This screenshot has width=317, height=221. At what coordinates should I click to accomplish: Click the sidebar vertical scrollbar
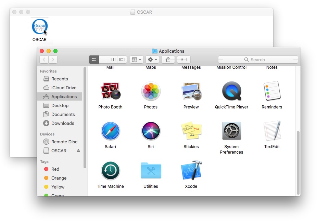tap(85, 118)
